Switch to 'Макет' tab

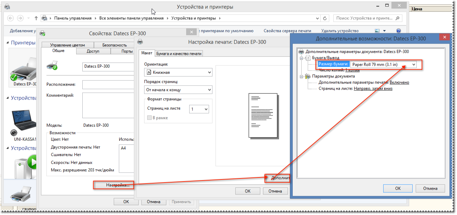[x=147, y=53]
